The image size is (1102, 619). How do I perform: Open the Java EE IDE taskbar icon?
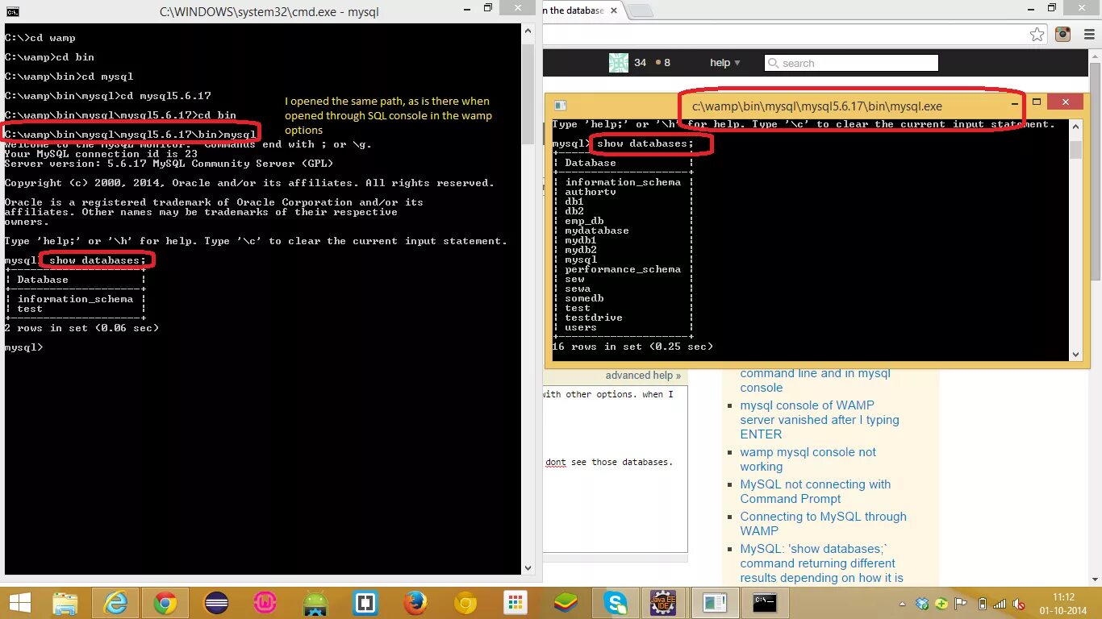[x=663, y=603]
